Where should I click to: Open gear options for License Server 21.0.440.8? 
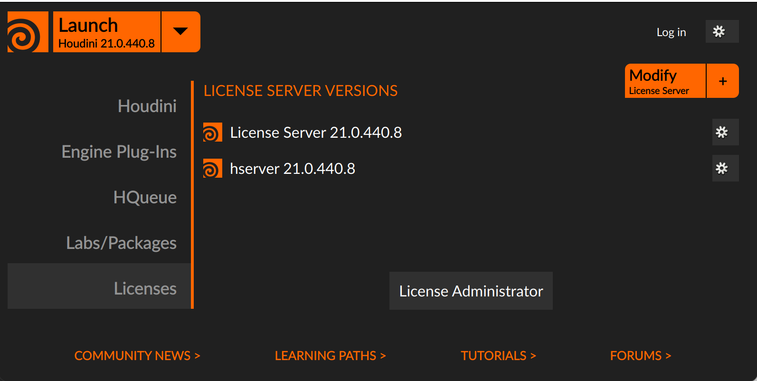click(725, 132)
